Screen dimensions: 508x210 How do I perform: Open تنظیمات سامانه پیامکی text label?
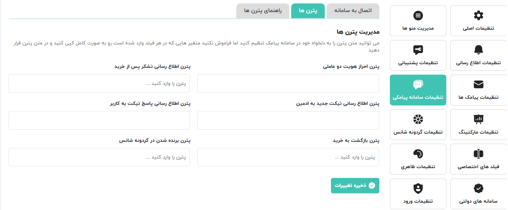pyautogui.click(x=418, y=97)
